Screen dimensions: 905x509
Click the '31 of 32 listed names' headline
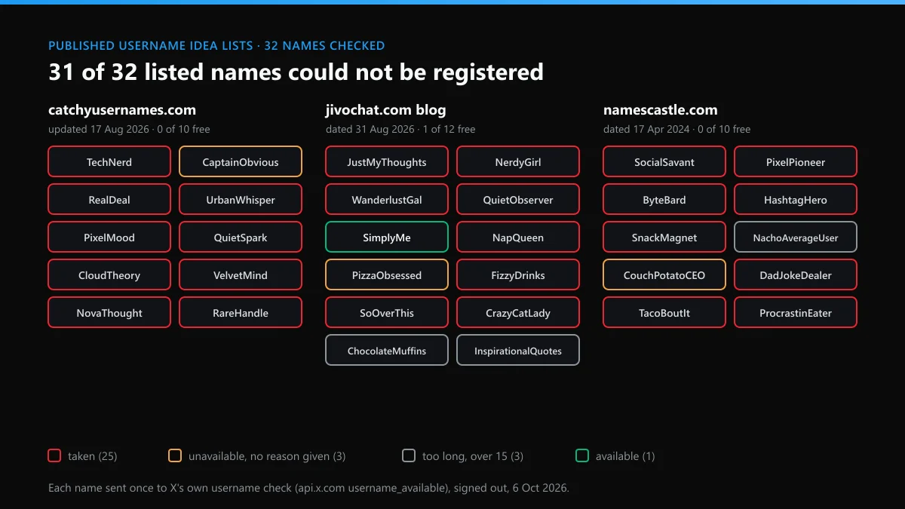tap(296, 72)
